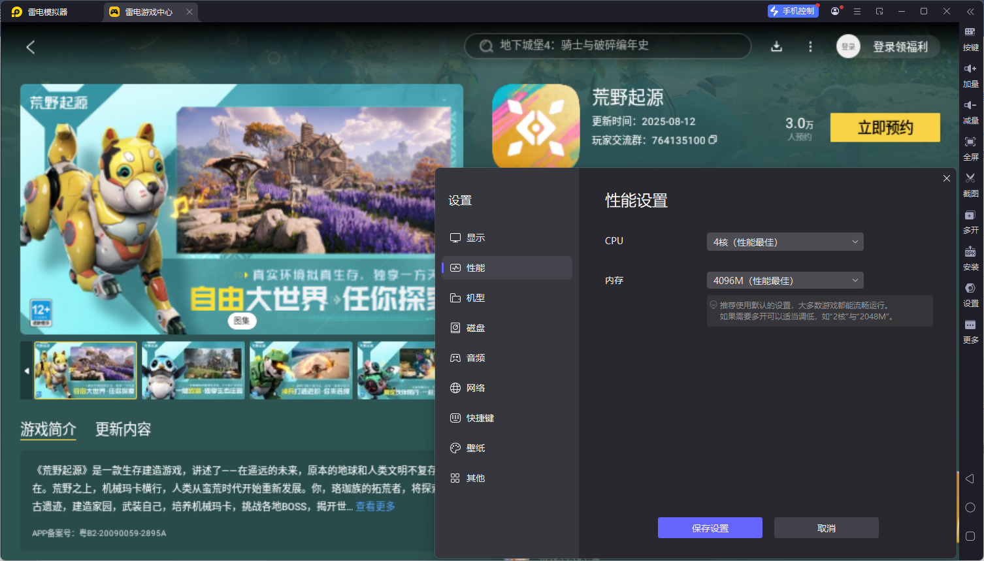984x561 pixels.
Task: Click the APP备案号 record text
Action: (x=99, y=533)
